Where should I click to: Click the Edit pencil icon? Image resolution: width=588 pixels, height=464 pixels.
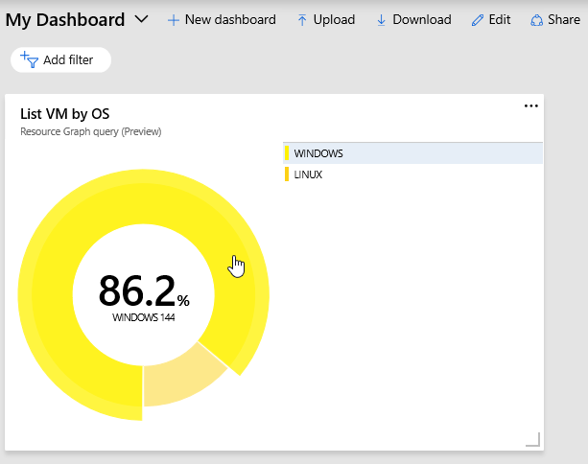pos(477,20)
